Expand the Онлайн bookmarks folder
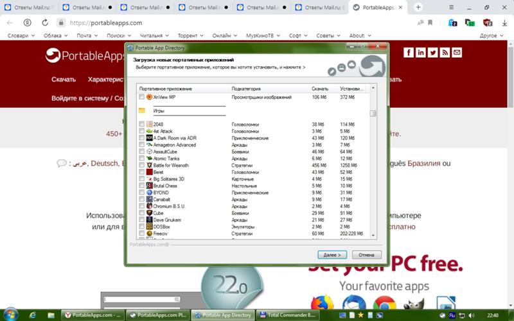This screenshot has width=514, height=321. pyautogui.click(x=224, y=35)
